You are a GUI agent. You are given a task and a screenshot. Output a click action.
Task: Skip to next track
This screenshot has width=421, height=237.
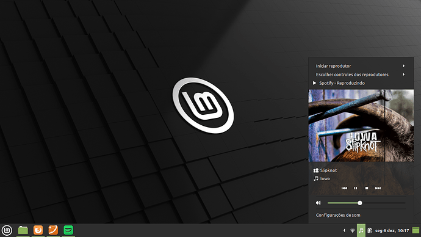[378, 188]
